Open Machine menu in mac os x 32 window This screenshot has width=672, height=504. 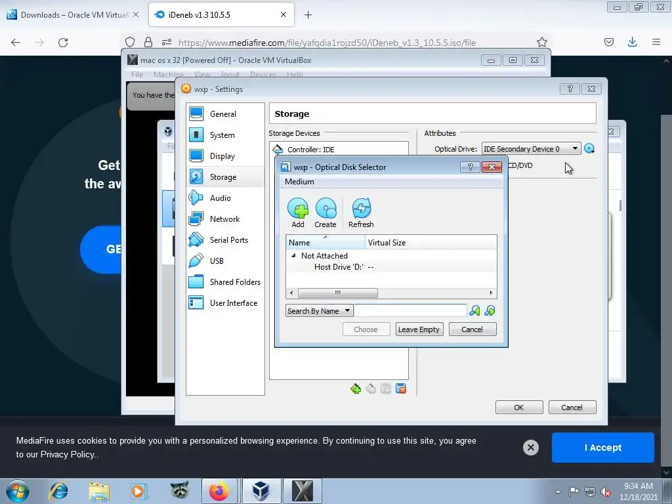point(169,75)
